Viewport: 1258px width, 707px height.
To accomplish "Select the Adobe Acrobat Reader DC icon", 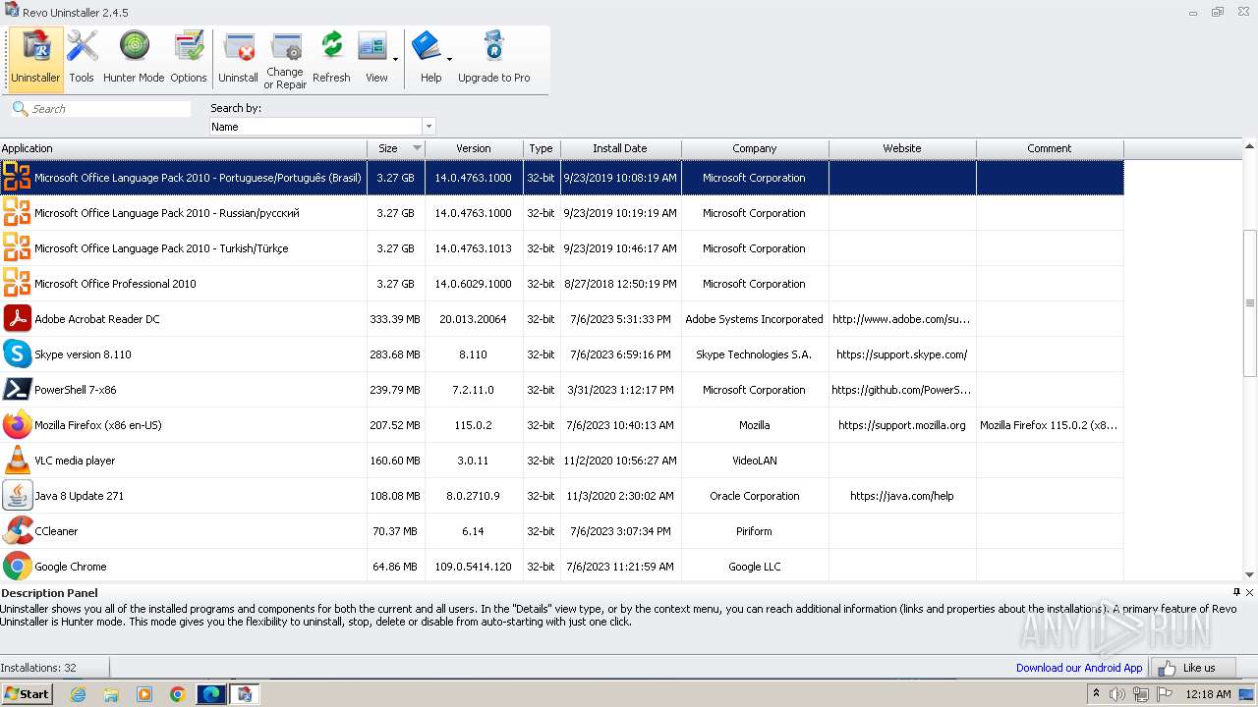I will [17, 318].
